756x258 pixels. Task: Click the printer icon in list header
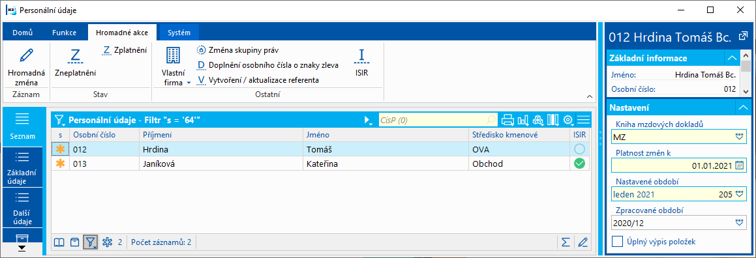[507, 119]
